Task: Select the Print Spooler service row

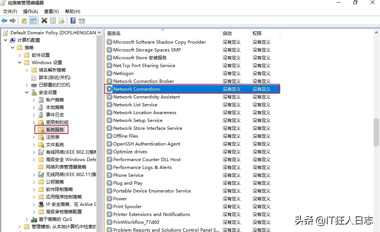Action: click(127, 207)
